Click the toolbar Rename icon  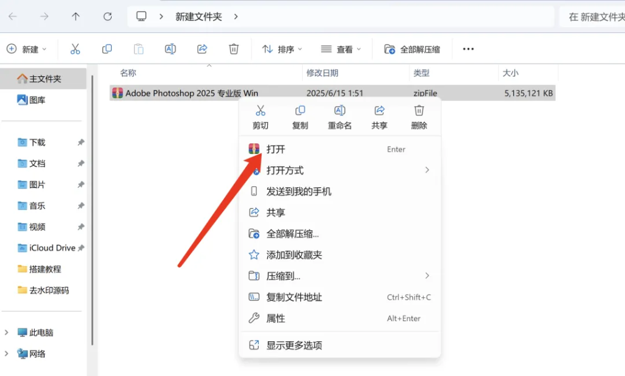coord(171,49)
